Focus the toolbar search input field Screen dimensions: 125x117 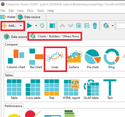pos(121,26)
